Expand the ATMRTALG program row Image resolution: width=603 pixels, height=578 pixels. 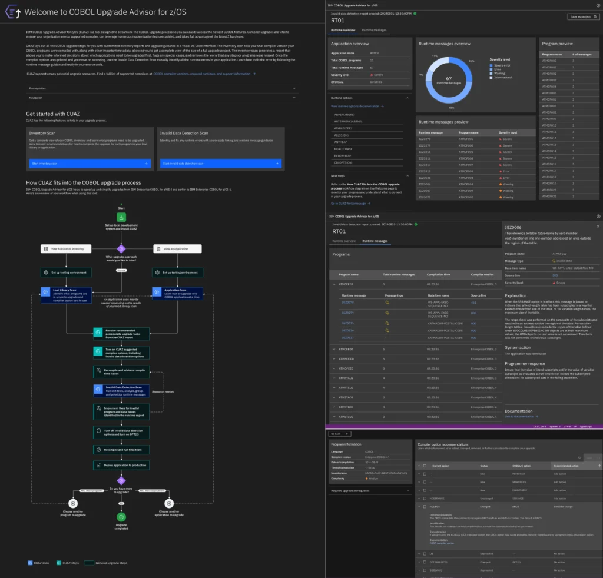pyautogui.click(x=334, y=378)
